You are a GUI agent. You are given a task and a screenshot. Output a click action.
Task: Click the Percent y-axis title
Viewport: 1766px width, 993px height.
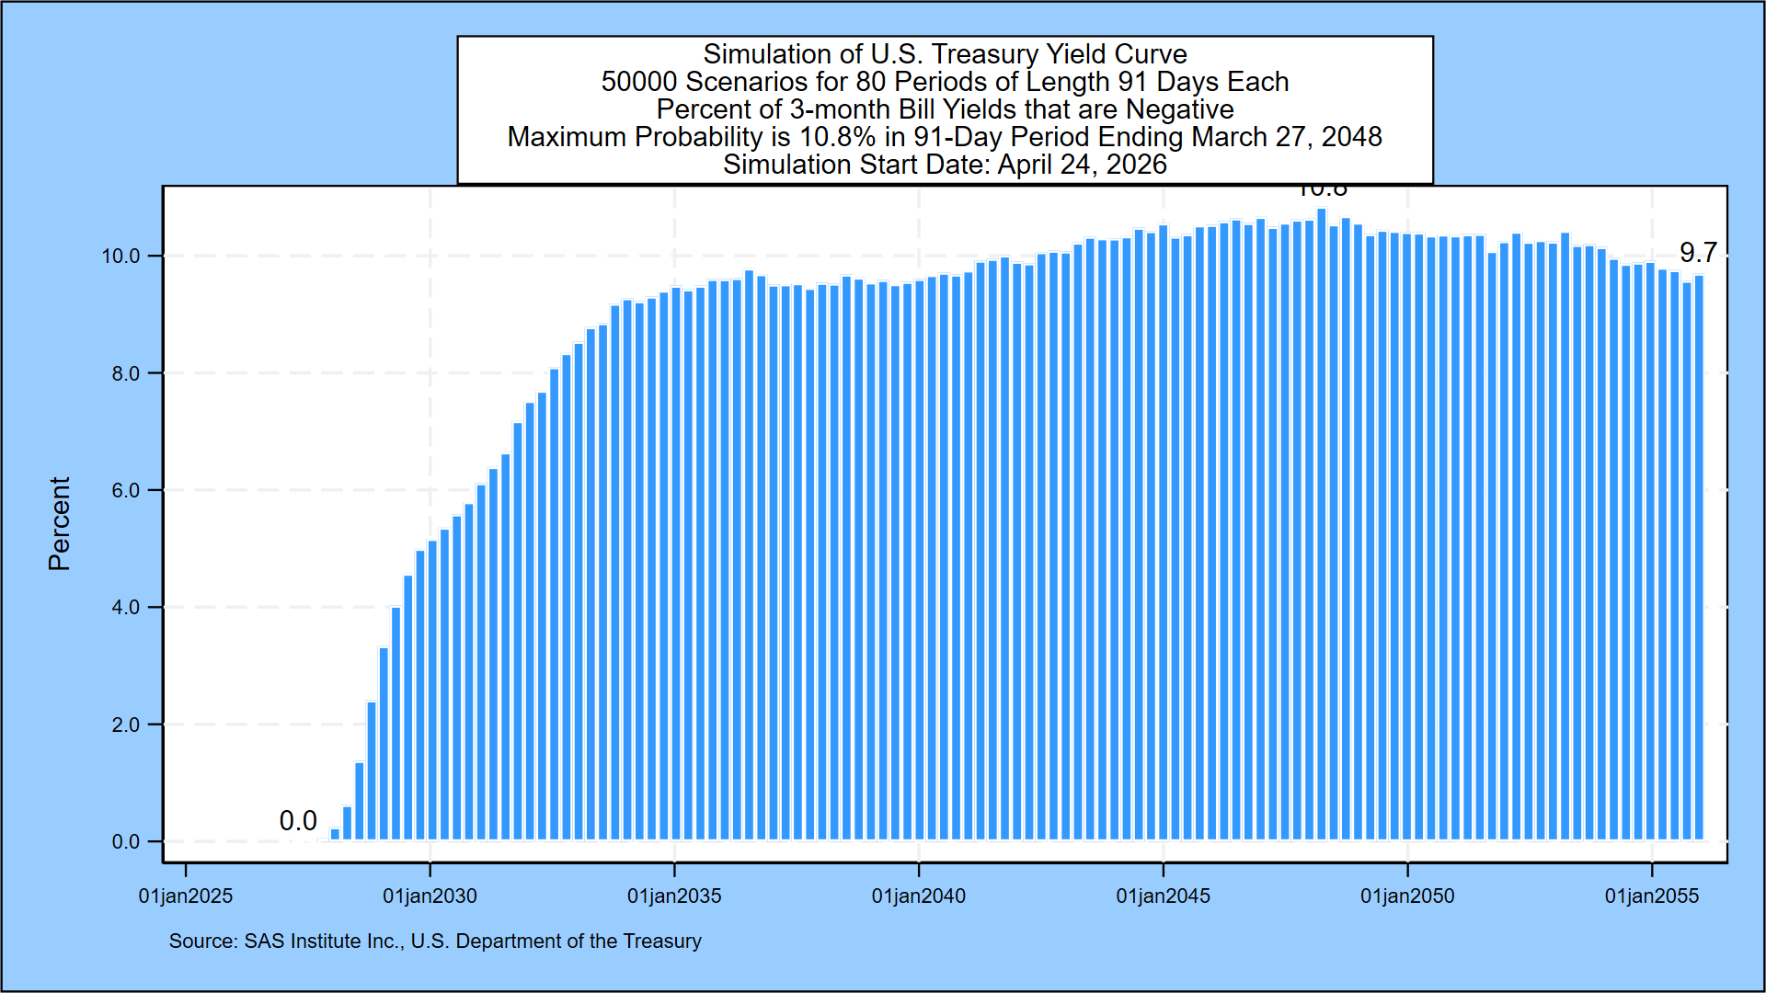(x=59, y=523)
